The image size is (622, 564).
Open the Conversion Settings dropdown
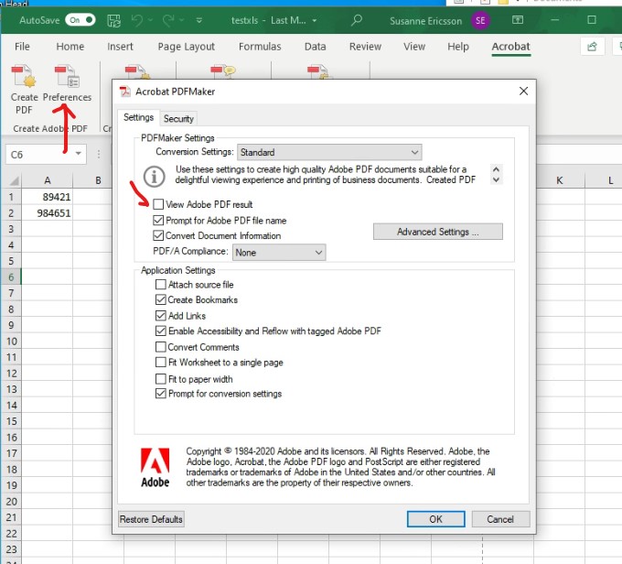point(328,152)
